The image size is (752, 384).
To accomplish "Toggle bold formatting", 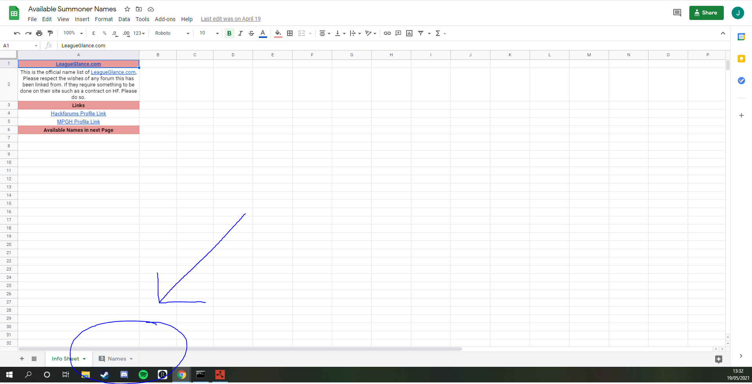I will click(229, 33).
